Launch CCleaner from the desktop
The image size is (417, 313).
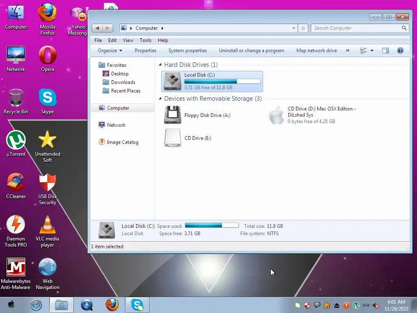(x=16, y=186)
